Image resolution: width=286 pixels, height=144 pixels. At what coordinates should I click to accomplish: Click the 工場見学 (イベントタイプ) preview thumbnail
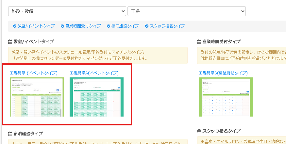(x=37, y=97)
